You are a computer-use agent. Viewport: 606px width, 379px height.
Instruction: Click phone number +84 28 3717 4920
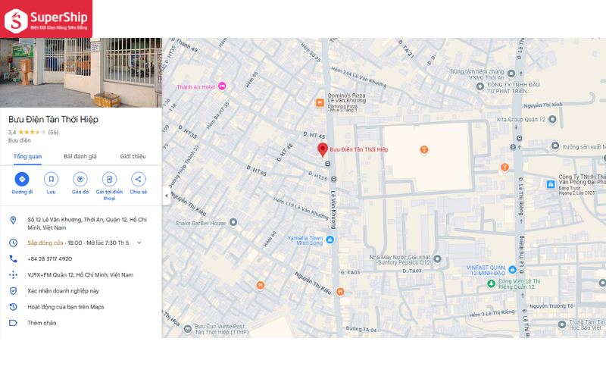click(49, 258)
